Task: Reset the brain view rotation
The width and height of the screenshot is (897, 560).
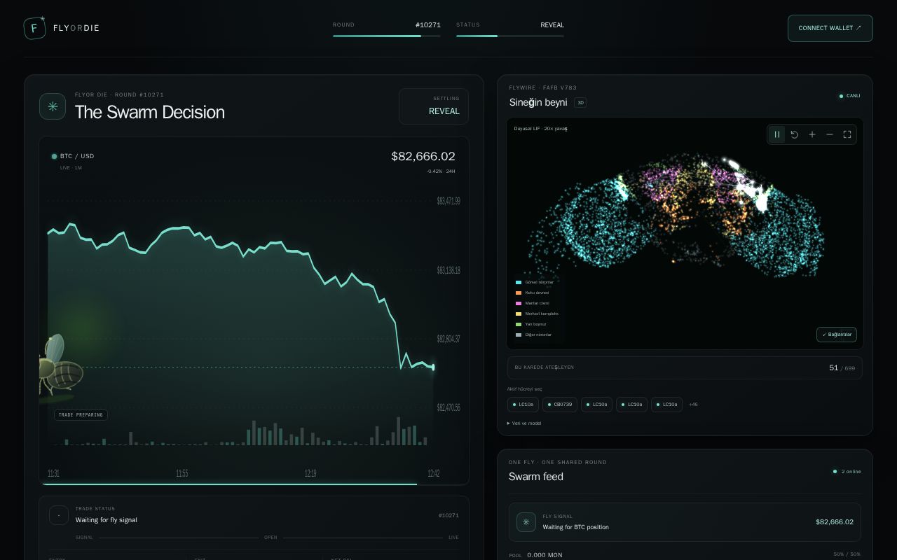Action: point(795,134)
